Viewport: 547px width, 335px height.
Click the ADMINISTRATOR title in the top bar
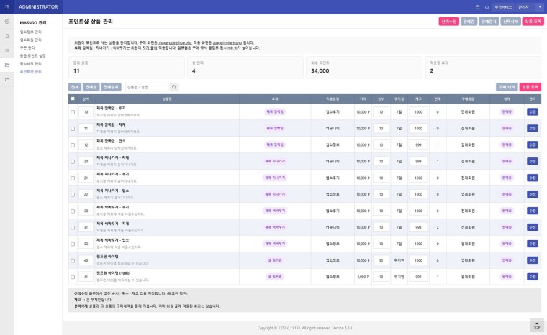[x=38, y=7]
